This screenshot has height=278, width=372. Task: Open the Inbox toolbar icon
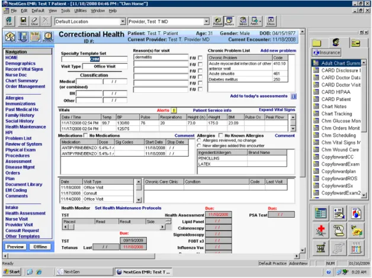243,21
